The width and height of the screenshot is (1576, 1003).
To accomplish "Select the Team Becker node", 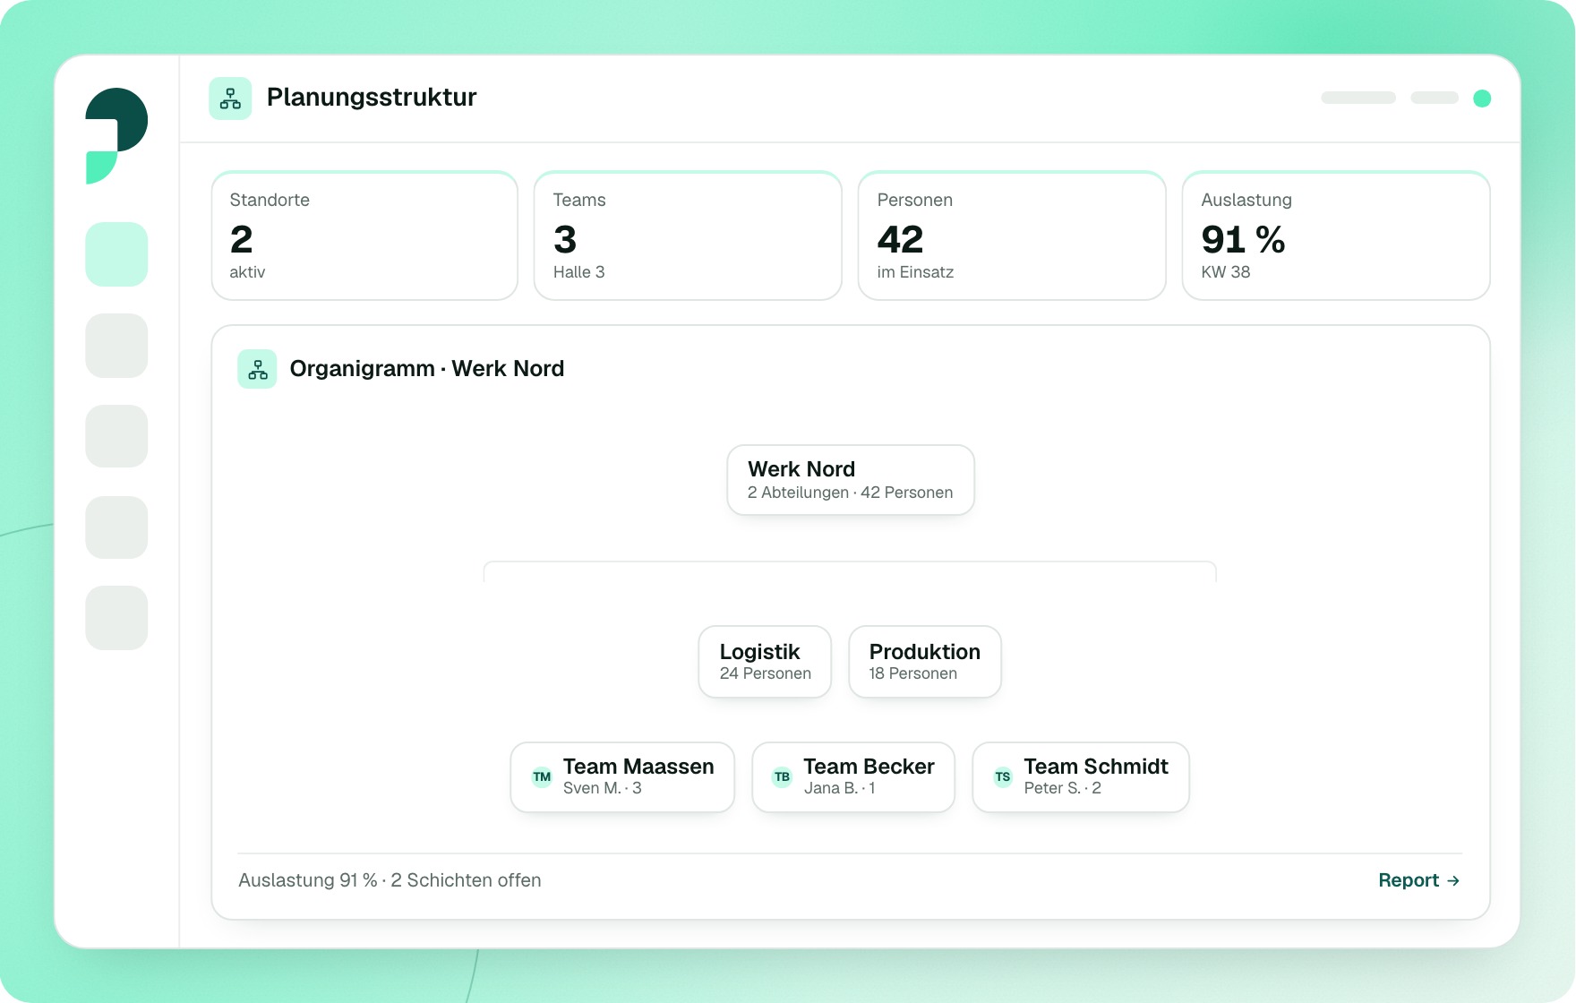I will click(853, 777).
